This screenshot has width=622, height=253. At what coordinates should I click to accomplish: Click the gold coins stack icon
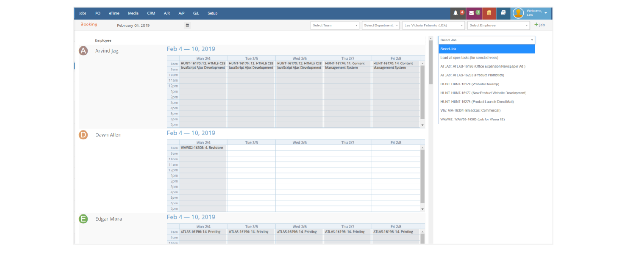click(489, 13)
